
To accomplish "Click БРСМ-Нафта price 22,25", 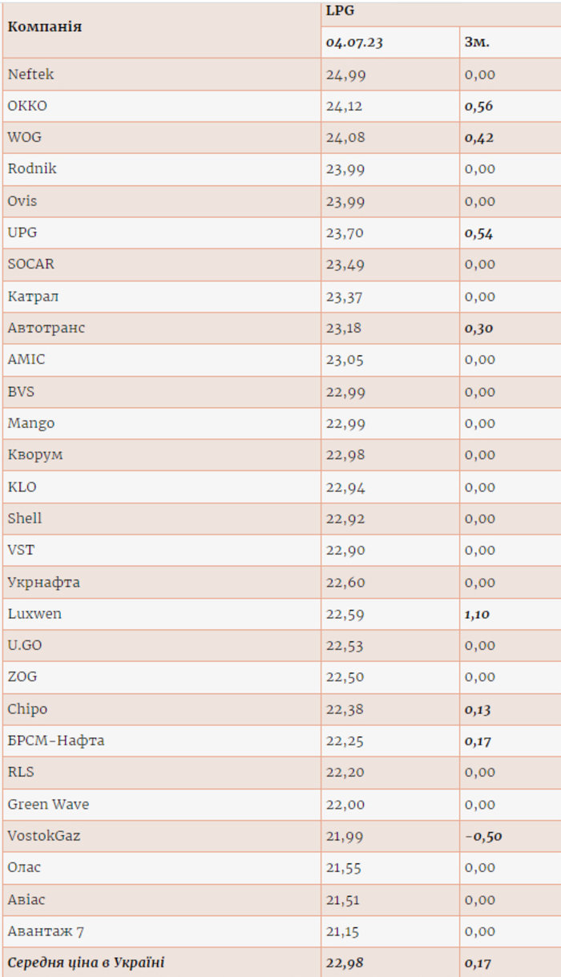I will pos(345,741).
